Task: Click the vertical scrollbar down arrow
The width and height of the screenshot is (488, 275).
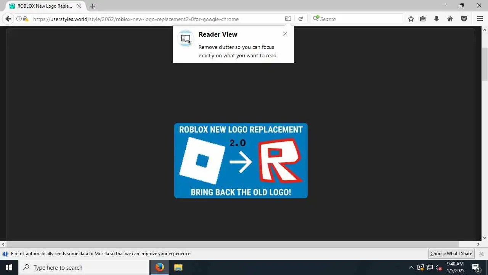Action: click(x=485, y=238)
